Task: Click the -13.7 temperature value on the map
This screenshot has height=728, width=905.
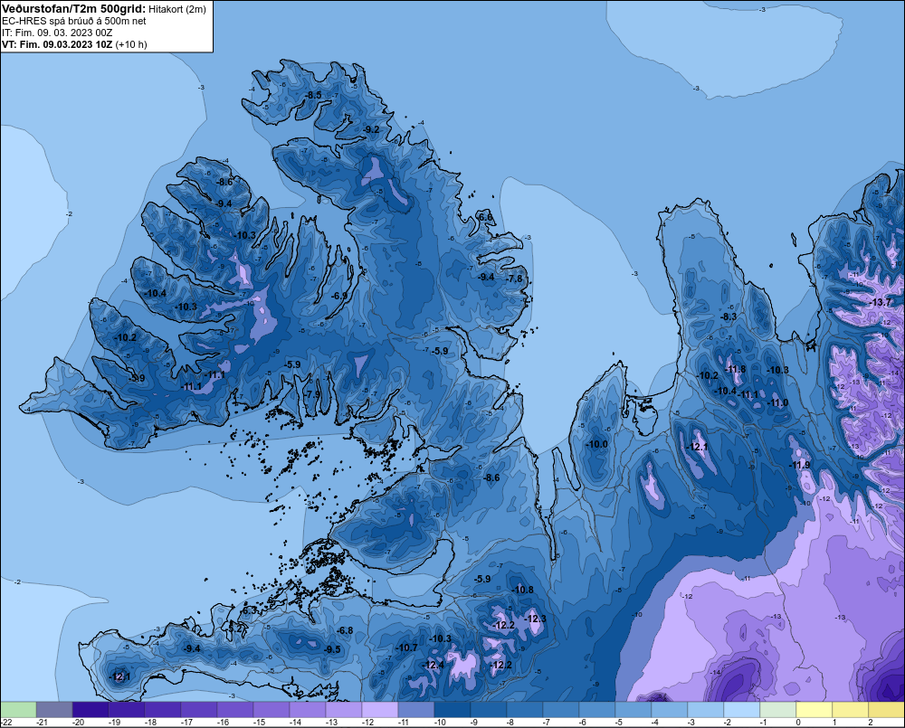Action: pyautogui.click(x=881, y=302)
